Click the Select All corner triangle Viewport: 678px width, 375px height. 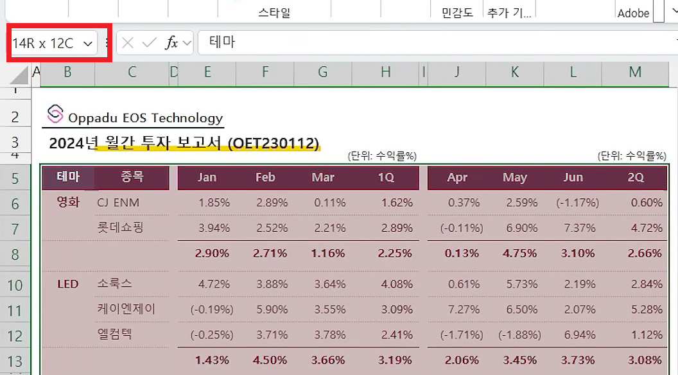(x=19, y=75)
